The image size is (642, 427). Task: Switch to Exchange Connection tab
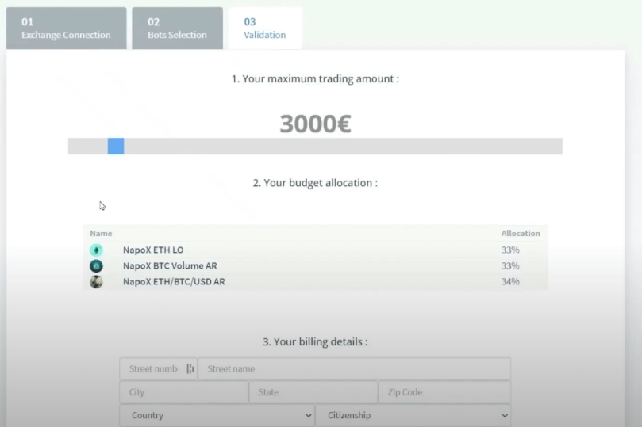(67, 29)
